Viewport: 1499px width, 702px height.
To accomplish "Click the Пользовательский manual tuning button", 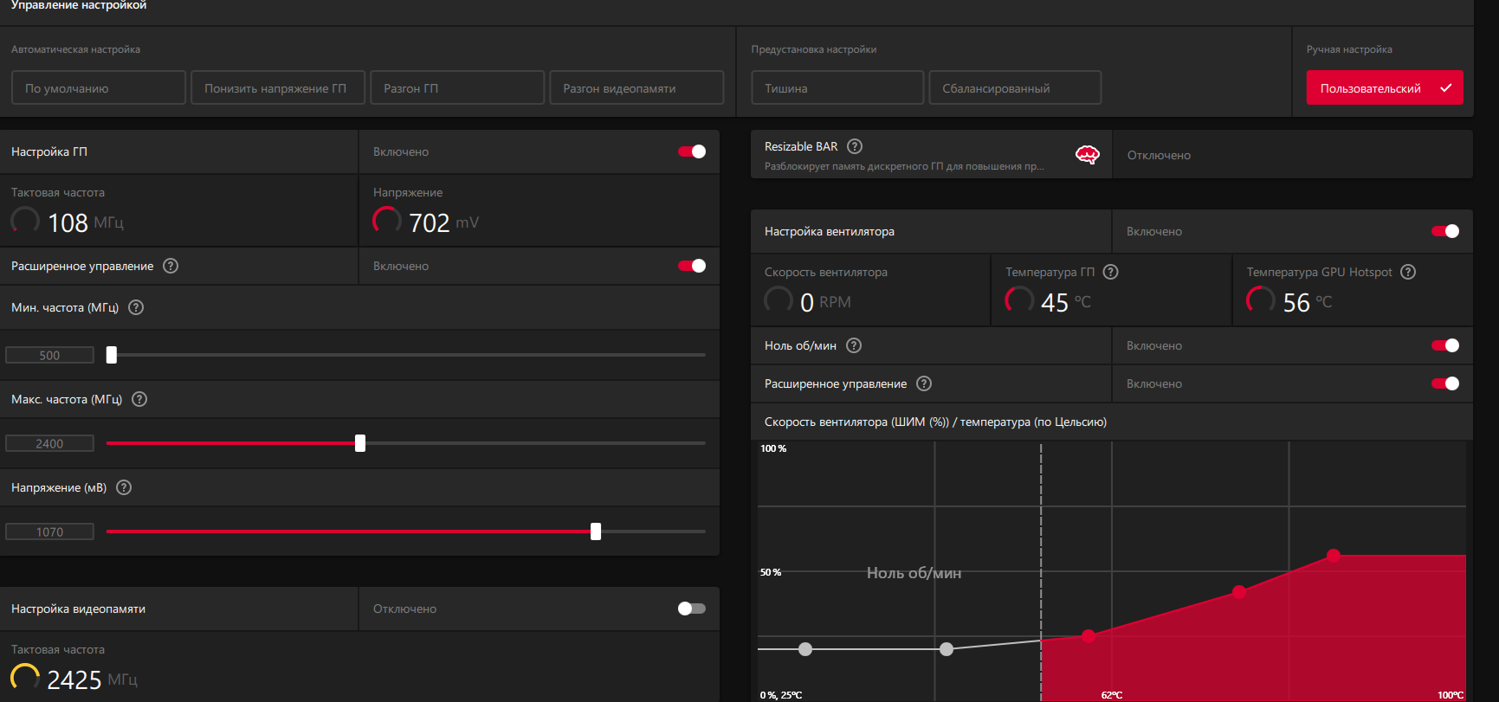I will click(x=1385, y=87).
